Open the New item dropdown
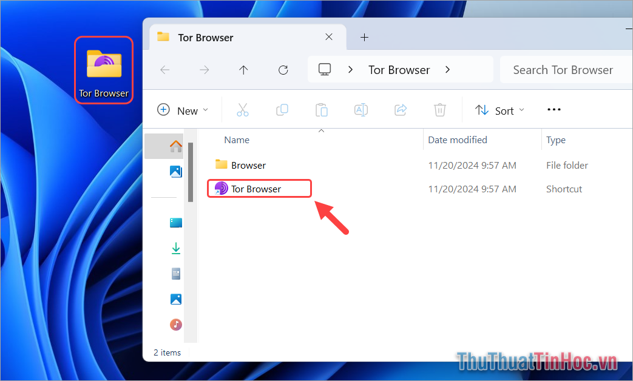The height and width of the screenshot is (381, 633). click(x=183, y=110)
